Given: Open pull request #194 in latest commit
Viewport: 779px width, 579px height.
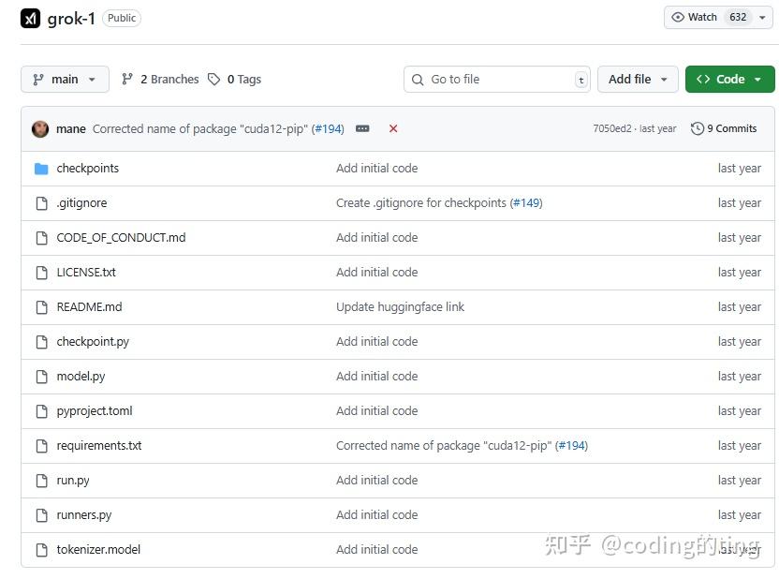Looking at the screenshot, I should click(328, 128).
